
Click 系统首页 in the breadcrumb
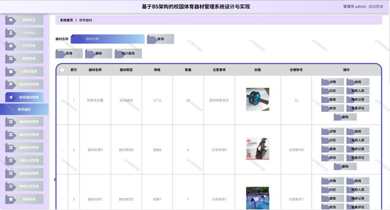(x=66, y=20)
